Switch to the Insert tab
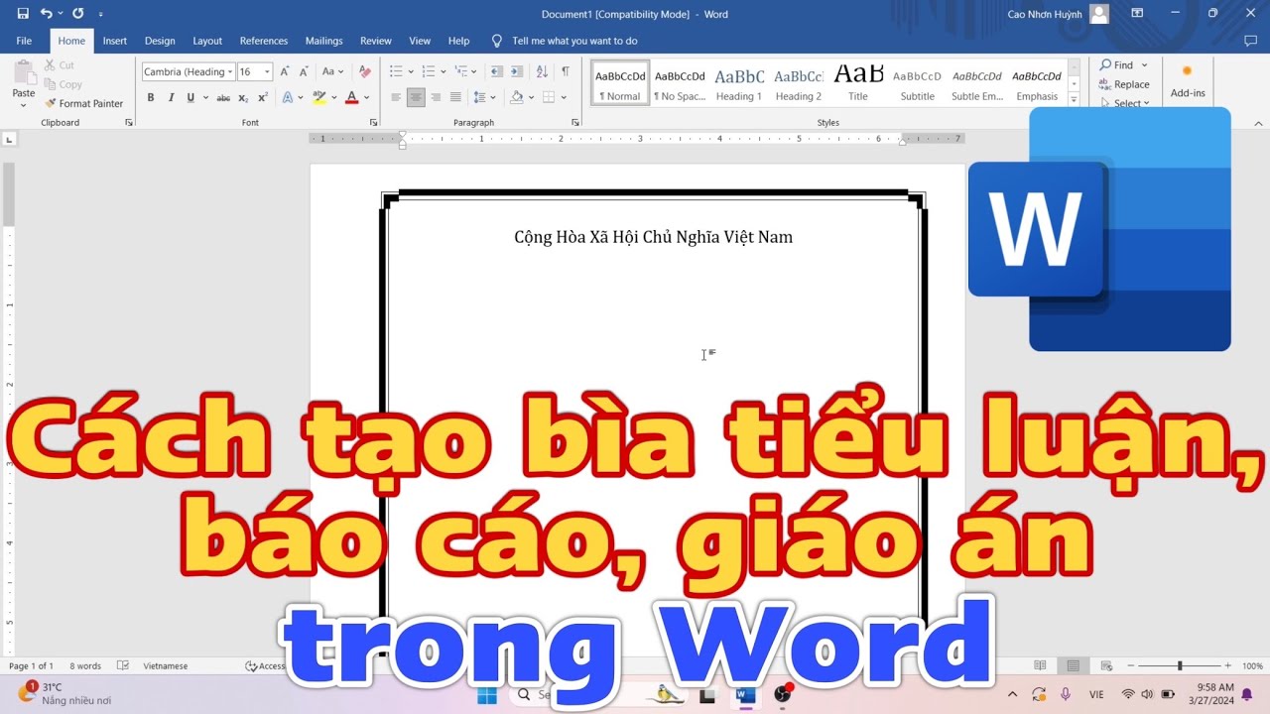Screen dimensions: 1270x714 click(x=115, y=41)
